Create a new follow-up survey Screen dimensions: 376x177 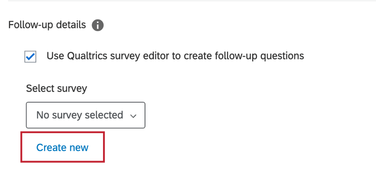click(62, 147)
